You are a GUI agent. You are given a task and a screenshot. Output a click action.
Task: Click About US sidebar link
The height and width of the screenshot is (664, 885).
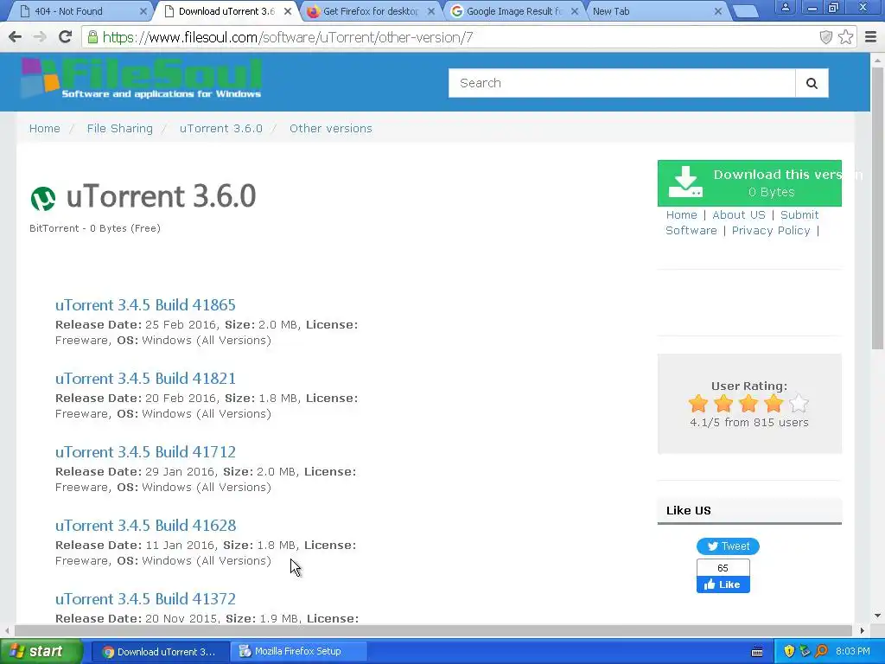pos(739,215)
